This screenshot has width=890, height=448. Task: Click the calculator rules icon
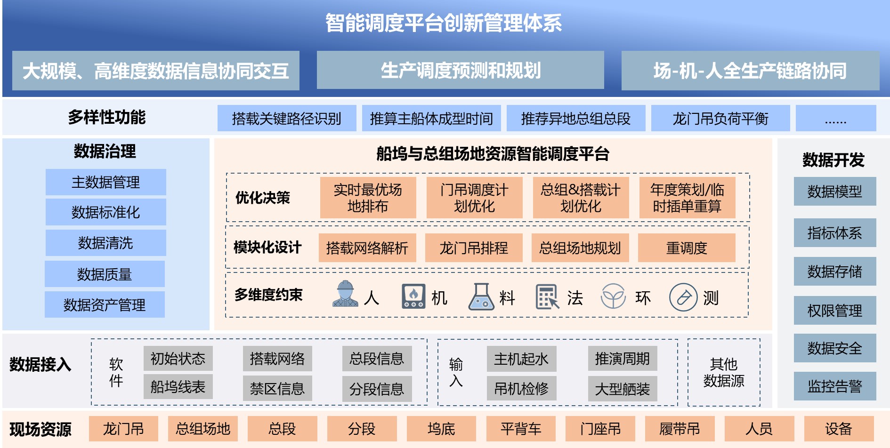pyautogui.click(x=547, y=297)
